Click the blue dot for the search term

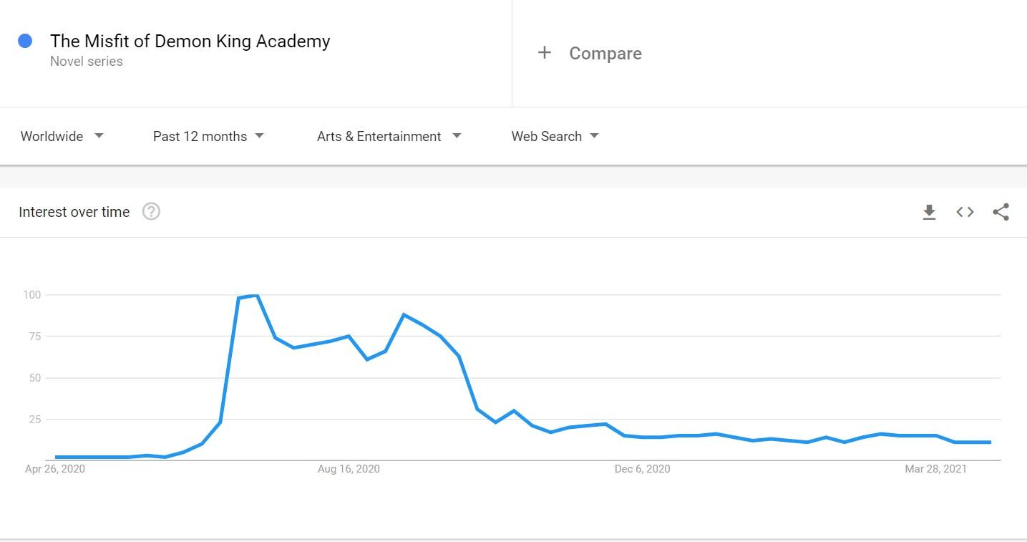[25, 42]
